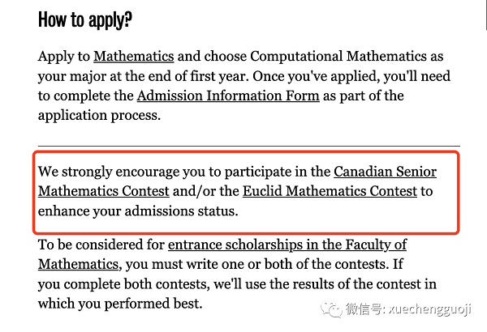Viewport: 487px width, 332px height.
Task: Click the xuechengguoji watermark text
Action: (x=430, y=309)
